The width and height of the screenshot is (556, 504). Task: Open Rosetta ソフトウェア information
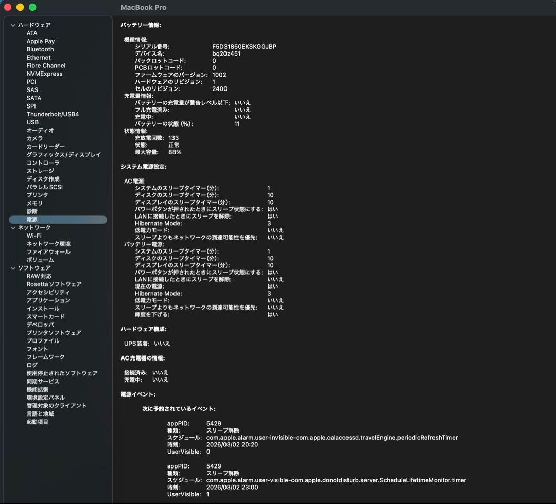(x=54, y=284)
